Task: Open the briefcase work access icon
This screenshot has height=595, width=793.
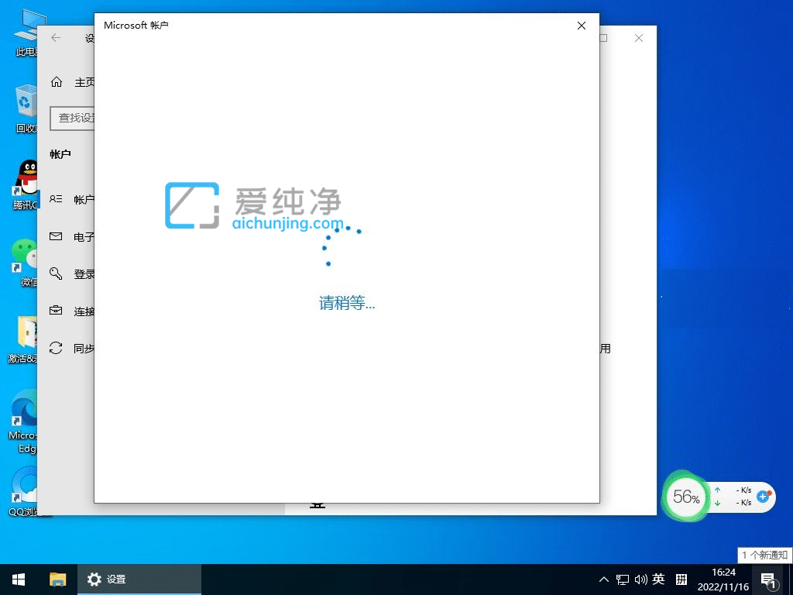Action: tap(56, 311)
